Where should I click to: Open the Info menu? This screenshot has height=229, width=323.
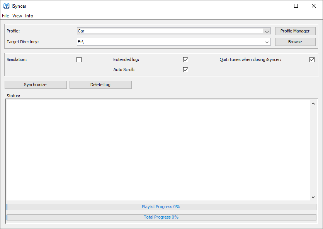click(29, 16)
